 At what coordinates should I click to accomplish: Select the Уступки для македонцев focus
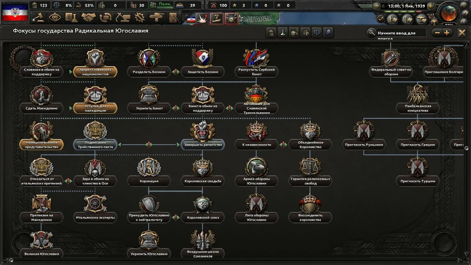pyautogui.click(x=95, y=108)
